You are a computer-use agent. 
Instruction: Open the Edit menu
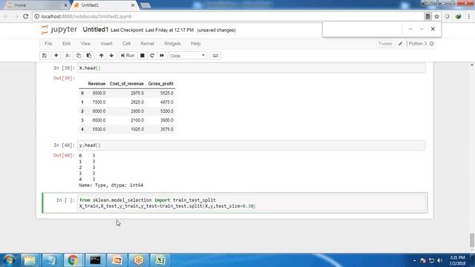coord(66,44)
